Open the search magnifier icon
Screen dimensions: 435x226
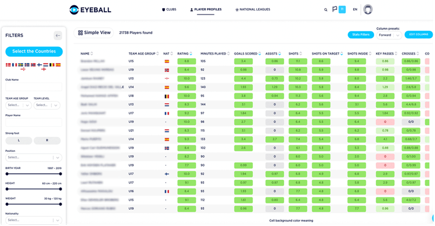(326, 10)
